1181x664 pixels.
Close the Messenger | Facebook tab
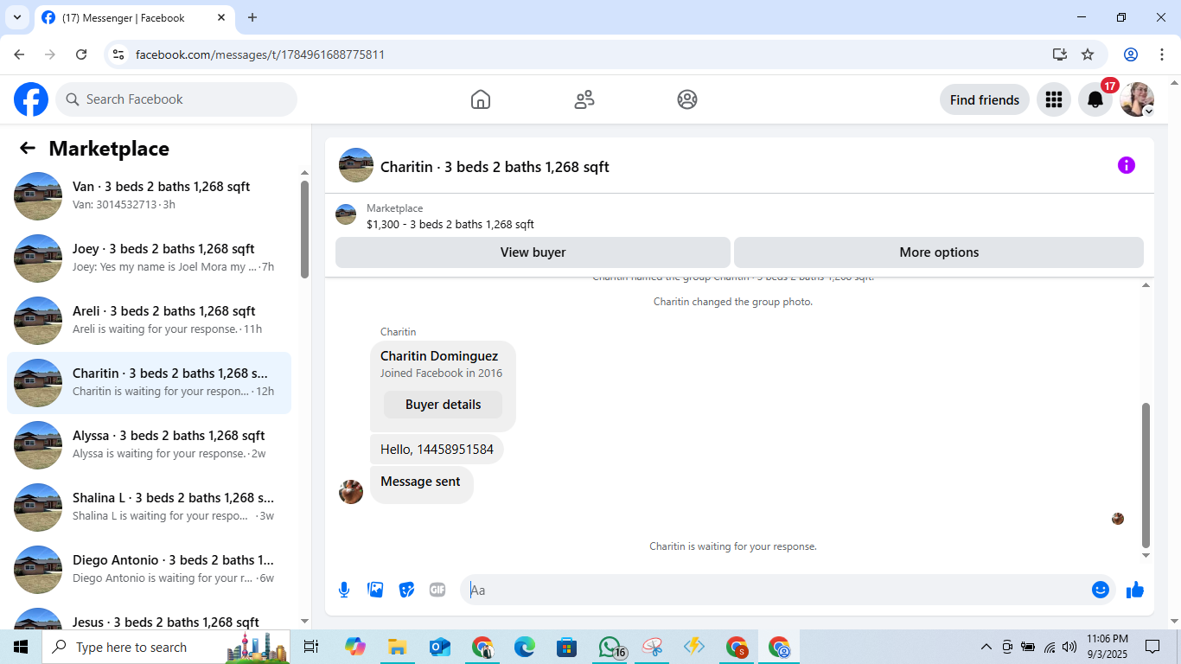221,17
